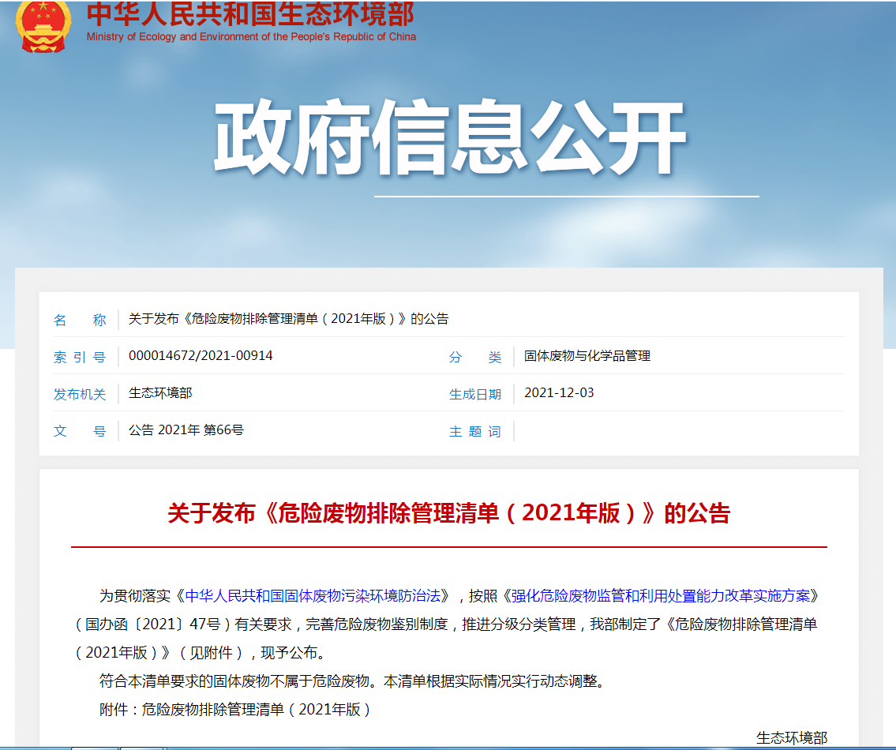The width and height of the screenshot is (896, 750).
Task: Click 生态环境部 in the 发布机关 row
Action: 160,393
